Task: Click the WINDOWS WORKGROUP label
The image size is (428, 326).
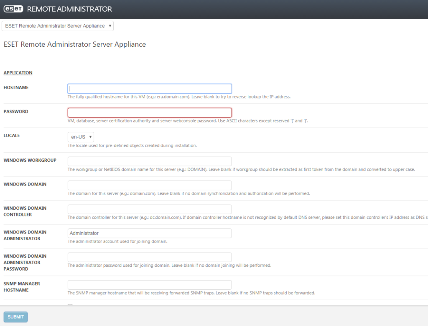Action: pyautogui.click(x=30, y=160)
